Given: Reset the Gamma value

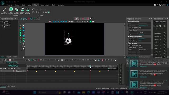Looking at the screenshot, I should [165, 39].
